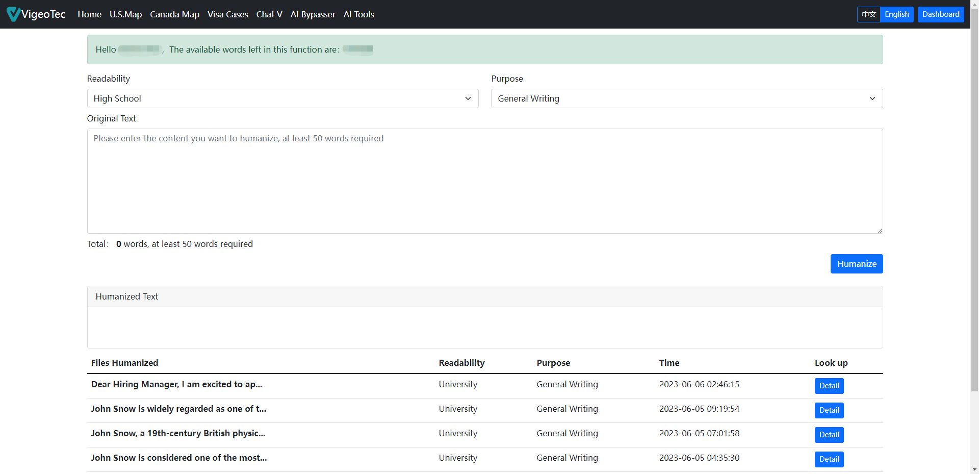979x474 pixels.
Task: Click the page vertical scrollbar down arrow
Action: (974, 469)
